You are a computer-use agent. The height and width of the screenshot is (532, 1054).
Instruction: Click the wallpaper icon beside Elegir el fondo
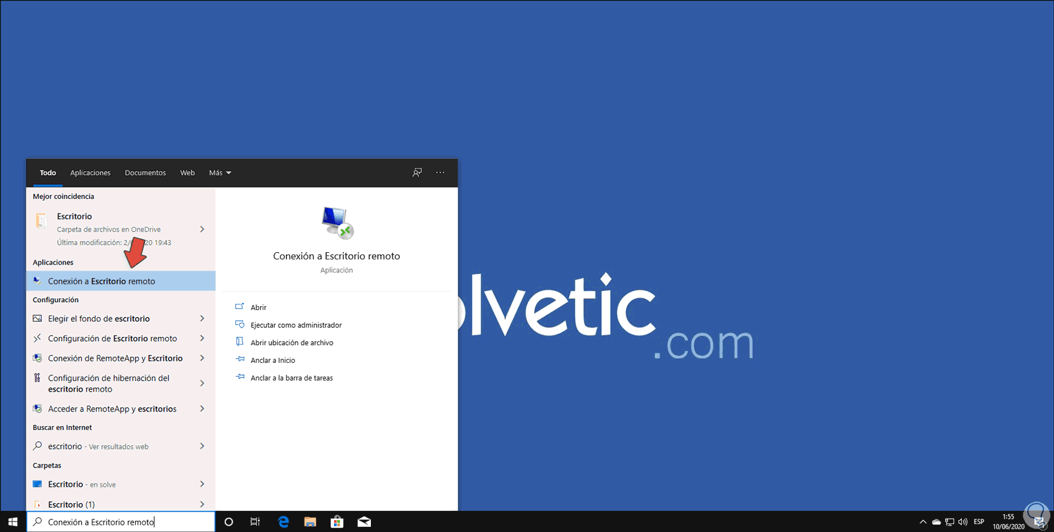tap(38, 319)
